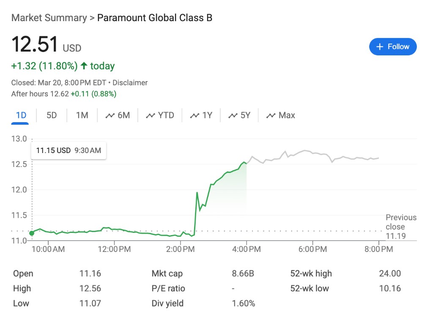Select the Max range tab label
The width and height of the screenshot is (433, 320).
pos(287,115)
